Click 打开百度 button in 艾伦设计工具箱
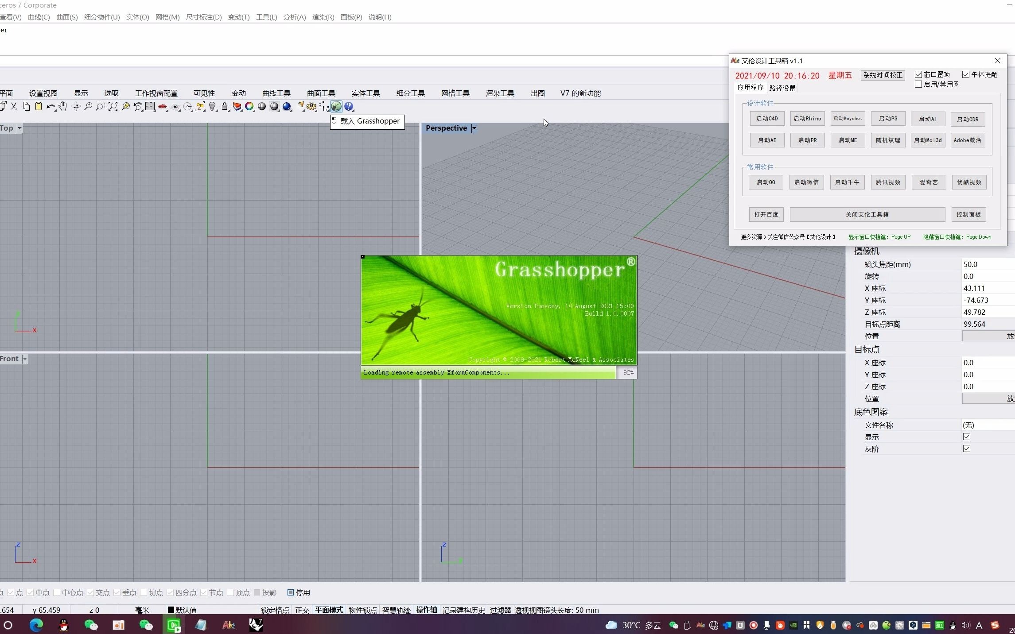The image size is (1015, 634). [x=766, y=214]
